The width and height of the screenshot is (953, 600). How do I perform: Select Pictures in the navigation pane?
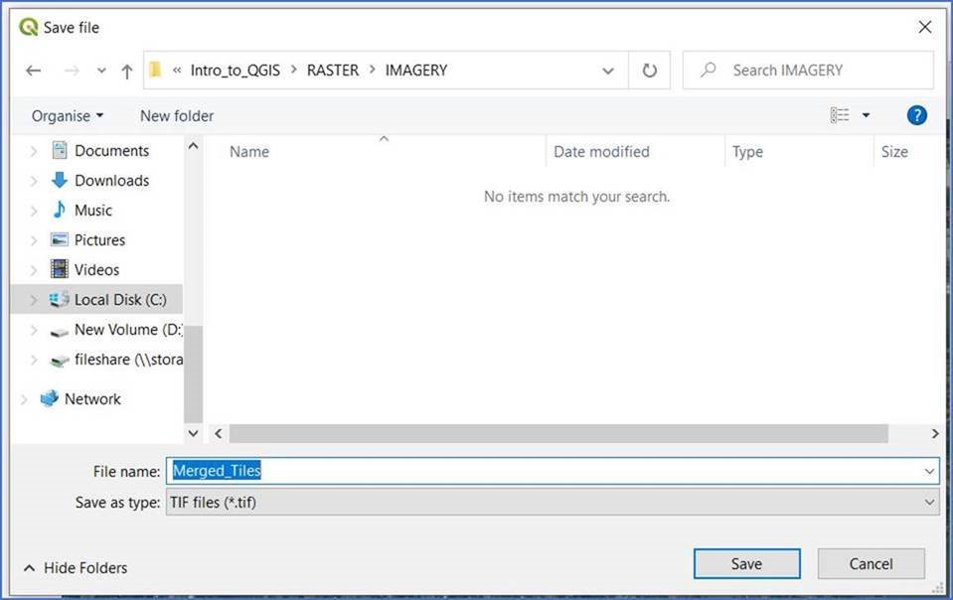99,239
